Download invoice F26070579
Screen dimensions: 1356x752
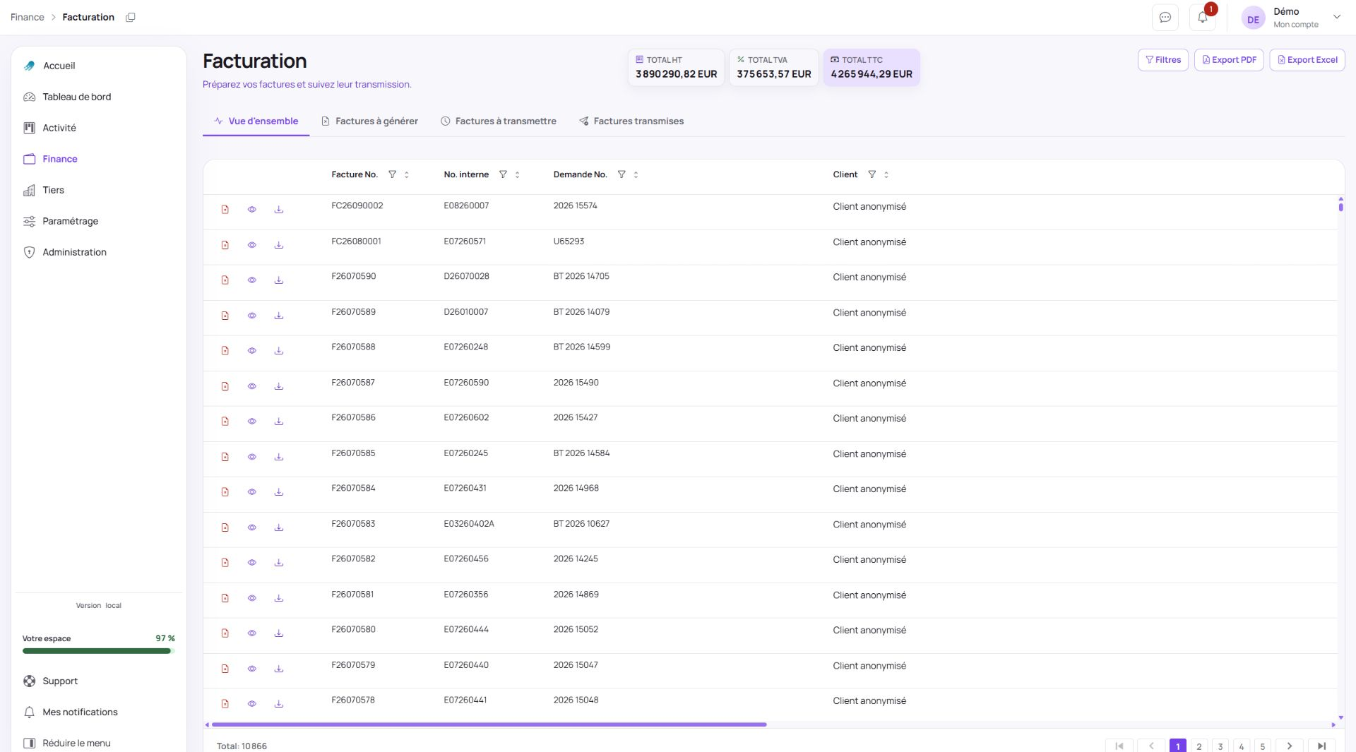(279, 669)
